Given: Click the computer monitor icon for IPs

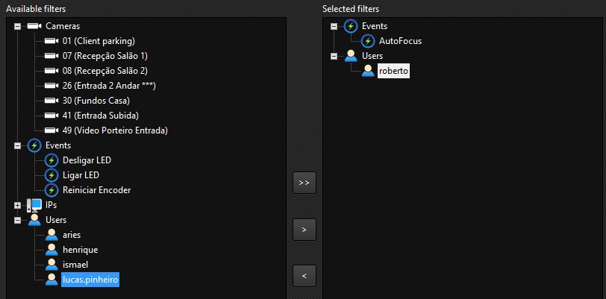Looking at the screenshot, I should pos(34,205).
